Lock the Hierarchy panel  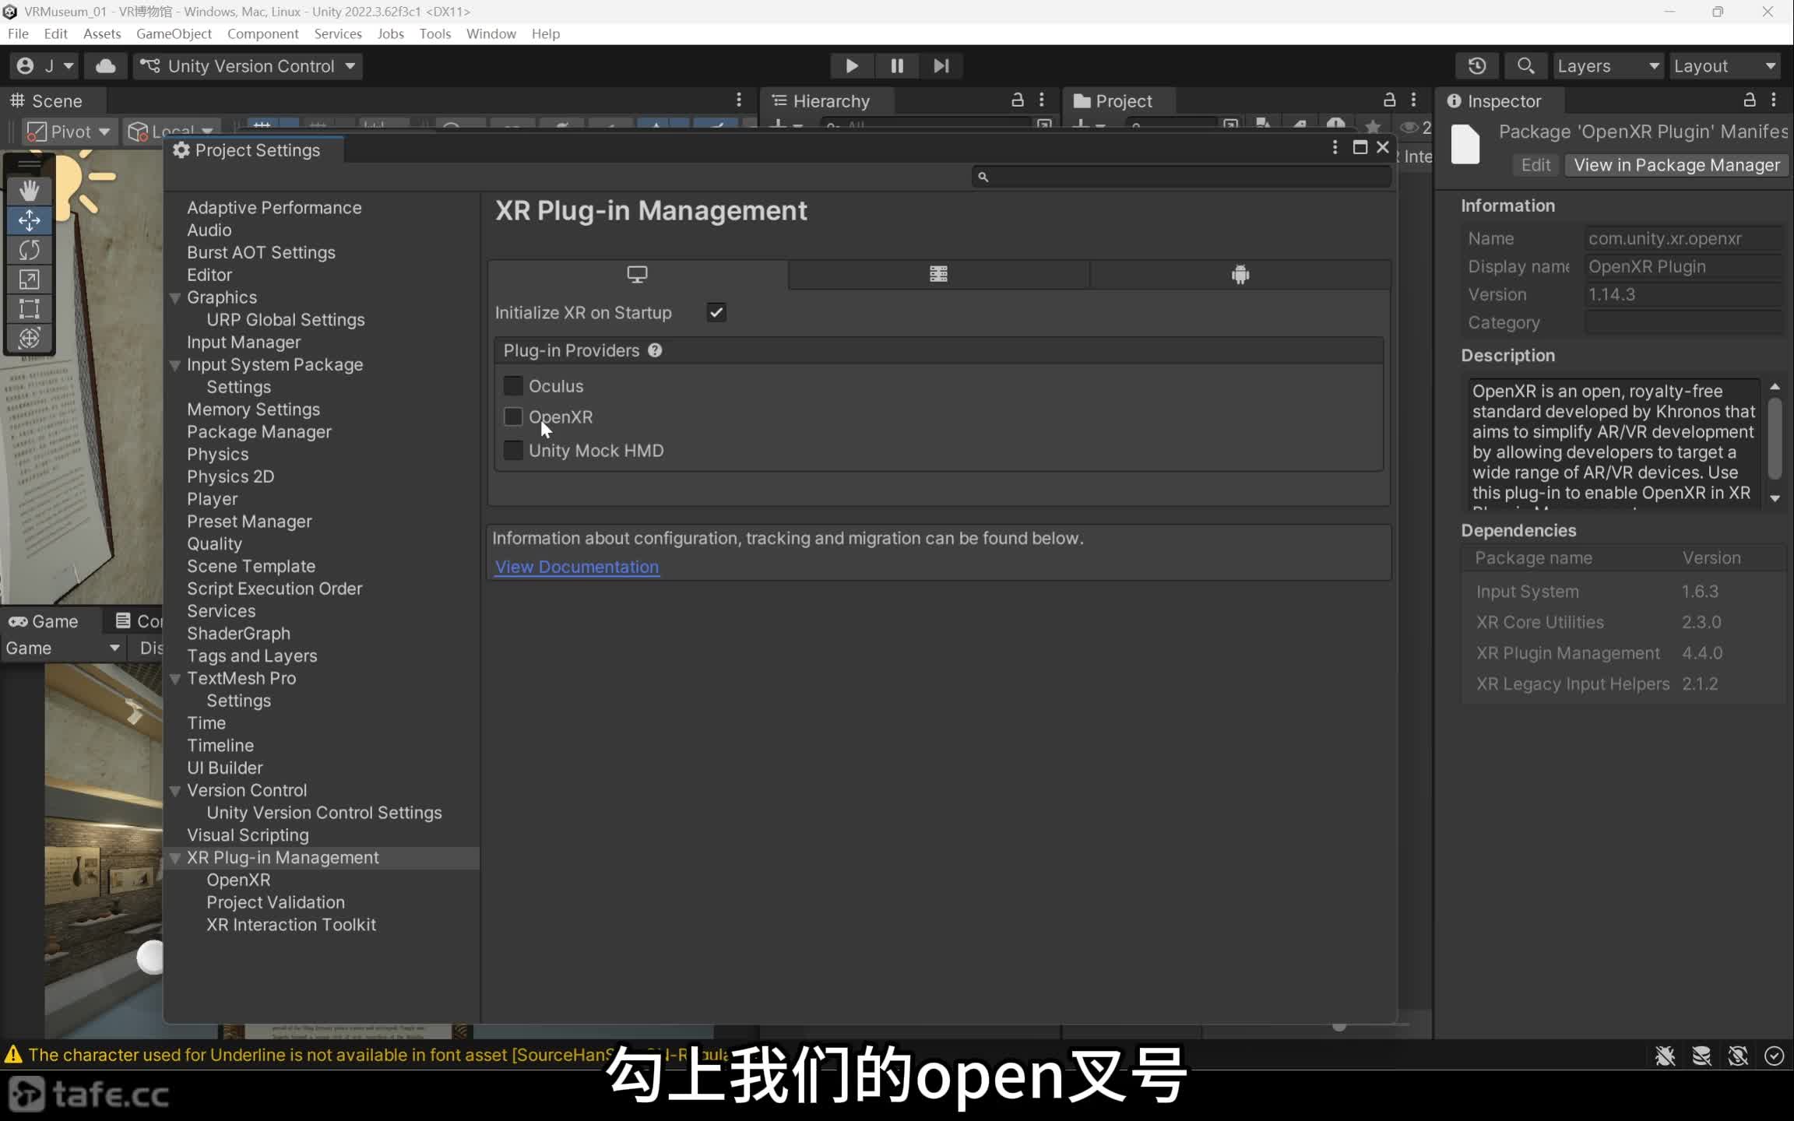click(1017, 100)
